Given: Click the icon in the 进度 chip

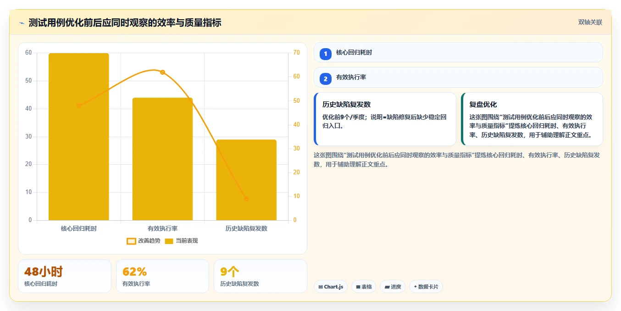Looking at the screenshot, I should point(387,287).
